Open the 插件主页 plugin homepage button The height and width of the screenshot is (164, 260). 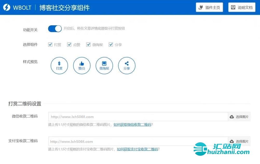click(209, 7)
